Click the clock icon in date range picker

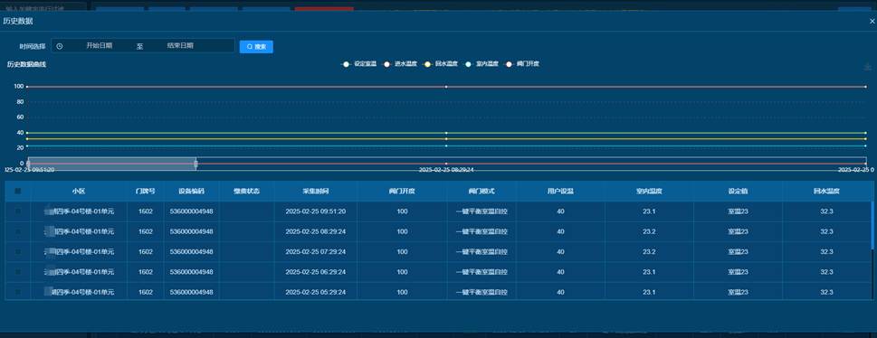tap(60, 46)
